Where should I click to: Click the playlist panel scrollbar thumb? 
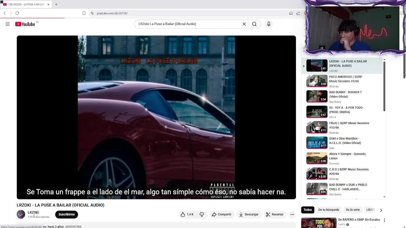(384, 86)
